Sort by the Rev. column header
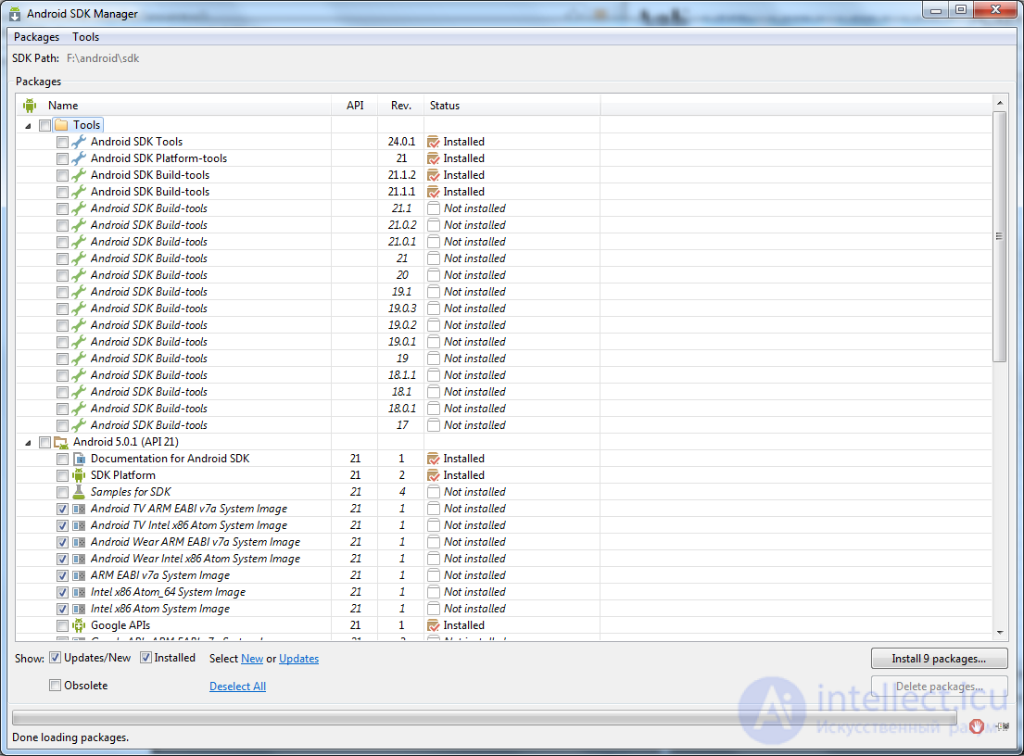The width and height of the screenshot is (1024, 756). click(x=401, y=105)
